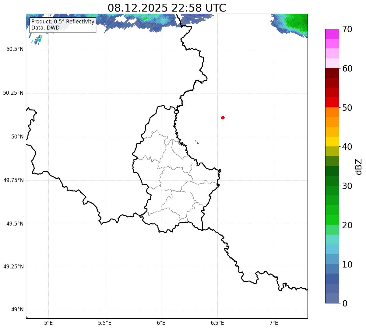Click the colorbar tick label 50
The height and width of the screenshot is (329, 366).
pos(347,108)
